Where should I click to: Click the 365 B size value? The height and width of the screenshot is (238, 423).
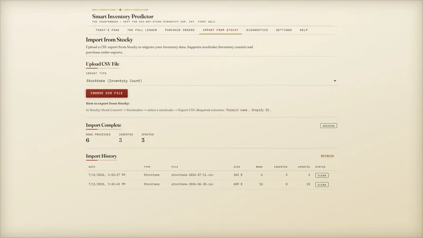coord(238,175)
